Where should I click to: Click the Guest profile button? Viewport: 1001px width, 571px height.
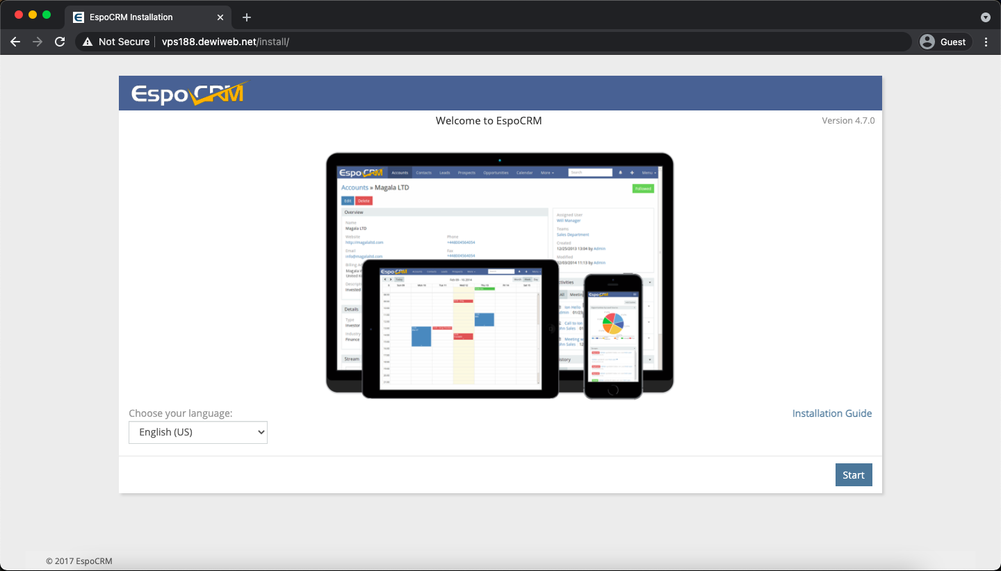[x=945, y=42]
